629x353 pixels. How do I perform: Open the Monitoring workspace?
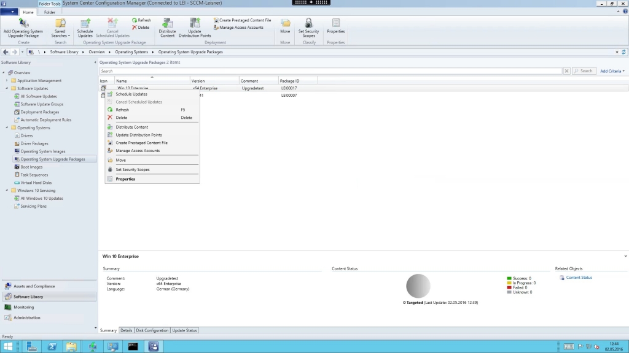49,307
